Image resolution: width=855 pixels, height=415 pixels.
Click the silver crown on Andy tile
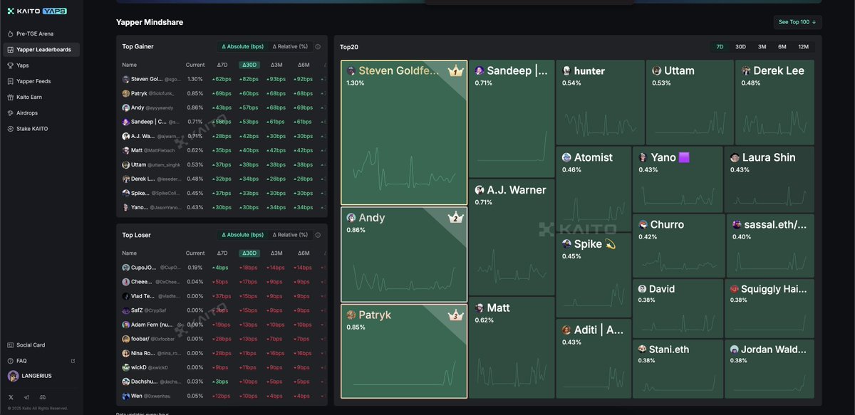point(455,217)
